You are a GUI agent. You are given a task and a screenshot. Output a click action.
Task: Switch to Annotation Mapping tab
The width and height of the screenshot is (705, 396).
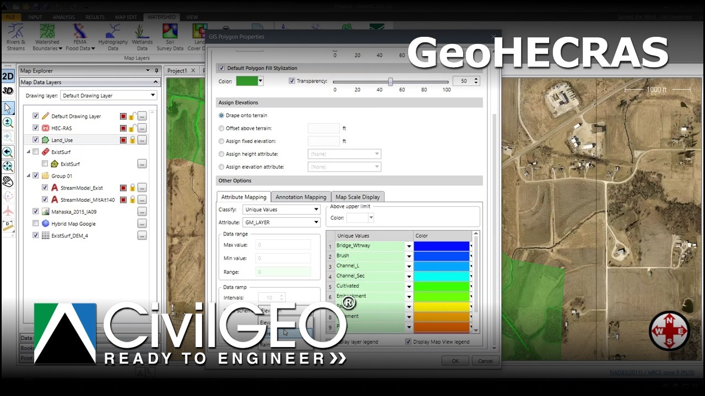pyautogui.click(x=301, y=197)
